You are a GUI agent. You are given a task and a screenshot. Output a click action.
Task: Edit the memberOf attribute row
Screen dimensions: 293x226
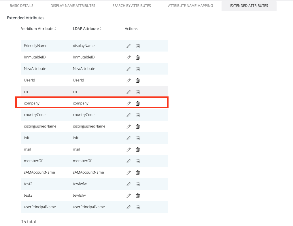tap(129, 161)
